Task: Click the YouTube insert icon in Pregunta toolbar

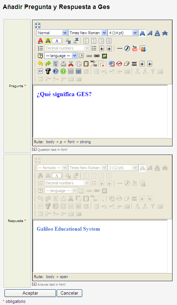Action: coord(134,48)
